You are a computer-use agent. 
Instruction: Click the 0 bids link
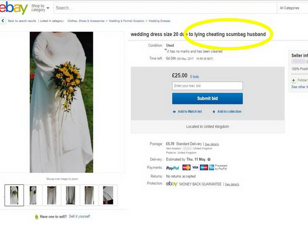(194, 77)
